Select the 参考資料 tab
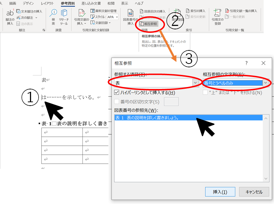This screenshot has height=204, width=274. [68, 3]
